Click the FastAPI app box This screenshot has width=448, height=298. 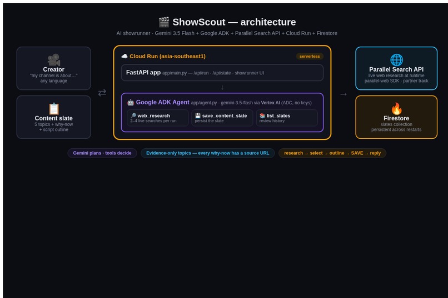(x=222, y=73)
